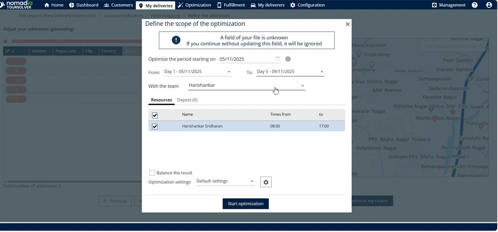
Task: Open the Management menu
Action: coord(448,5)
